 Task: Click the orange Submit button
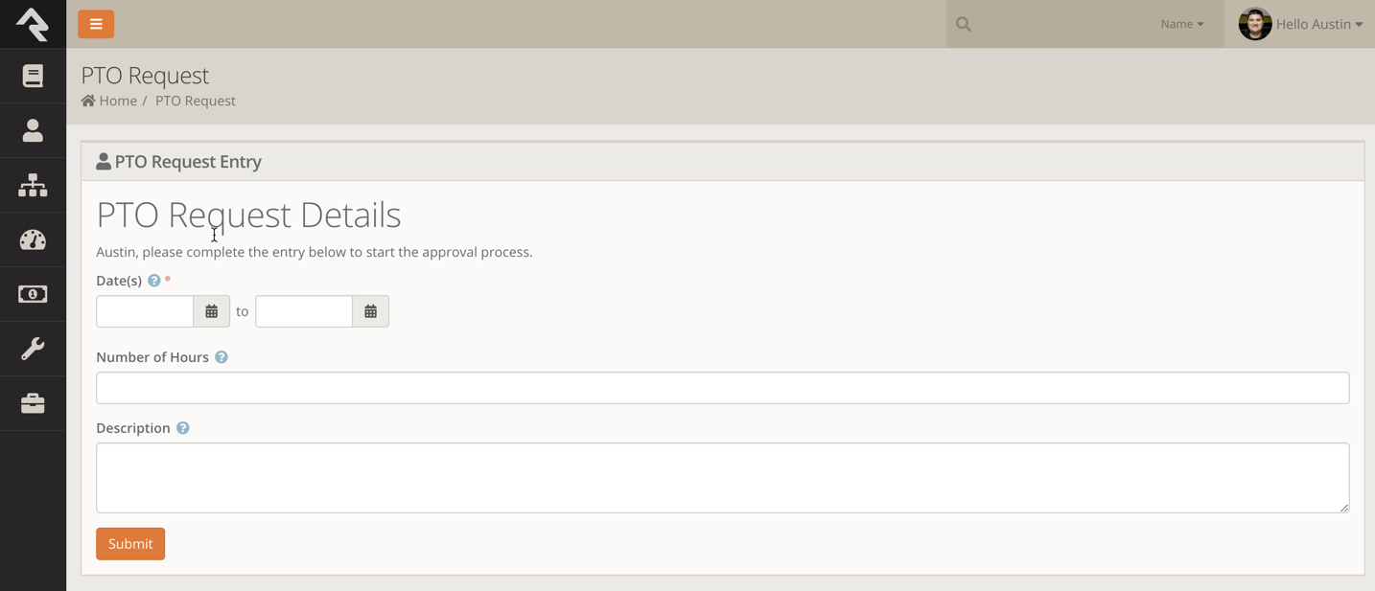(x=130, y=544)
